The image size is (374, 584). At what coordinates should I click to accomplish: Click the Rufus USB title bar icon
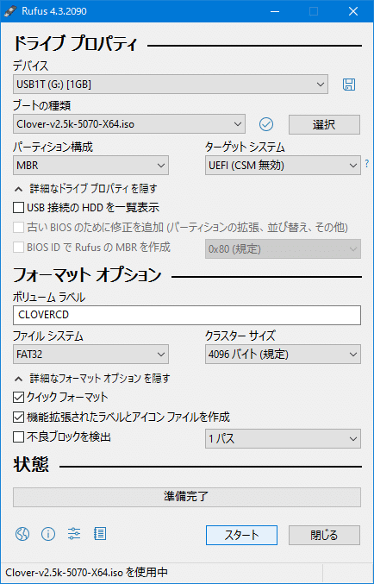click(10, 11)
